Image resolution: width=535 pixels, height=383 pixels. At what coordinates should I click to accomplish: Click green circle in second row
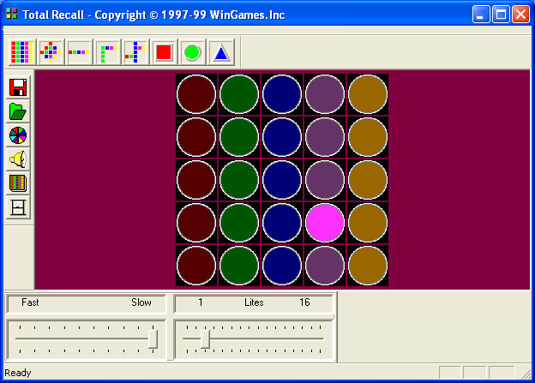[239, 137]
